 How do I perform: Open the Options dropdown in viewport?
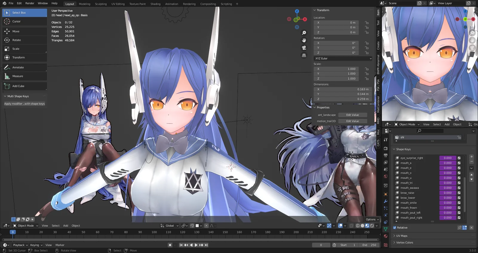click(372, 220)
